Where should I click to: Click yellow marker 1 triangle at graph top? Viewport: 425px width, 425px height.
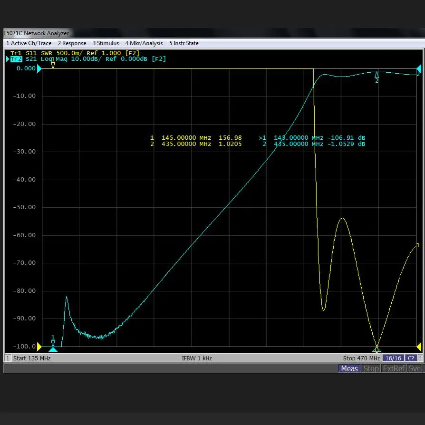click(x=53, y=65)
